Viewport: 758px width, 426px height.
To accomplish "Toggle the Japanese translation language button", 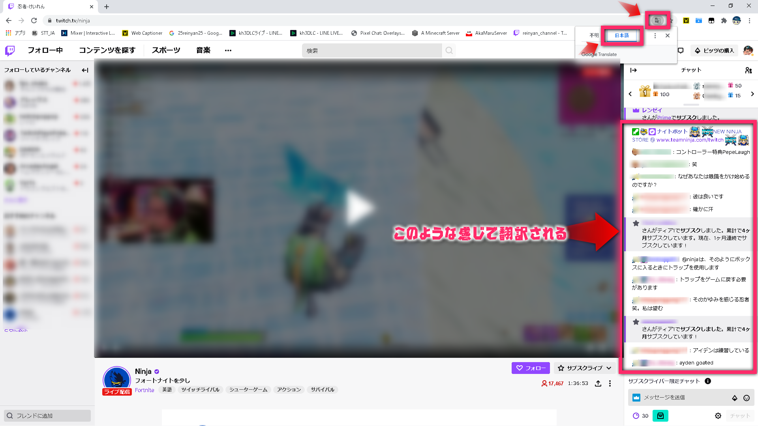I will tap(622, 35).
